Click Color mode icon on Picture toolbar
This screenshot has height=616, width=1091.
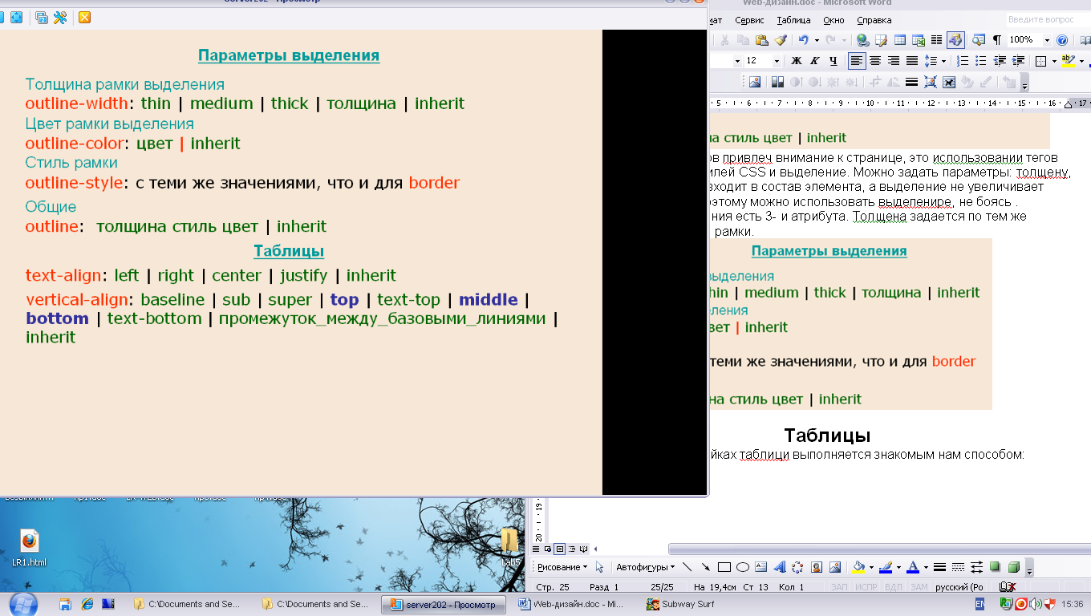coord(777,82)
